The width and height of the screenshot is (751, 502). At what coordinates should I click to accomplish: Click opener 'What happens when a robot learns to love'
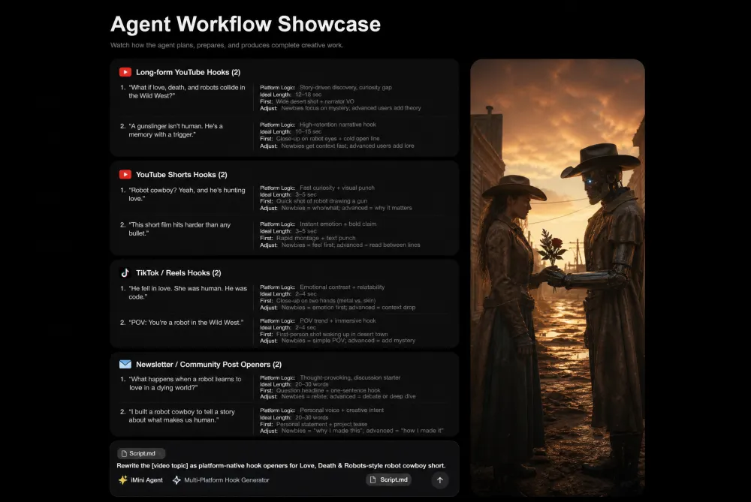pos(185,383)
